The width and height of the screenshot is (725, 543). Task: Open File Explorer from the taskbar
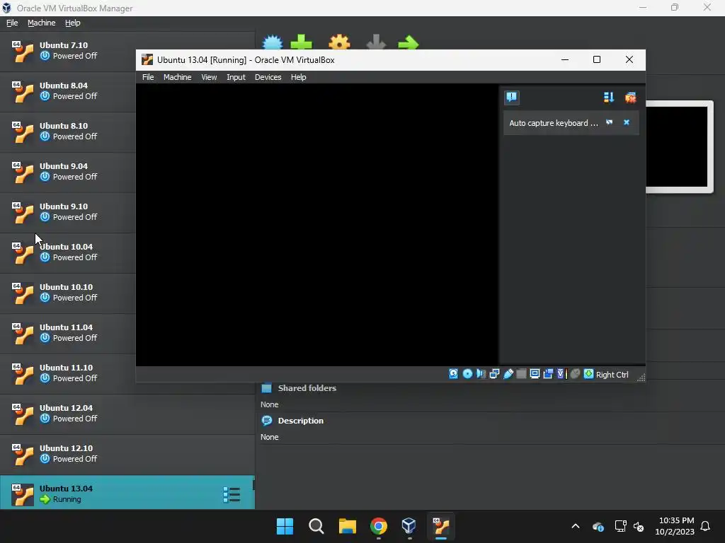(x=347, y=526)
